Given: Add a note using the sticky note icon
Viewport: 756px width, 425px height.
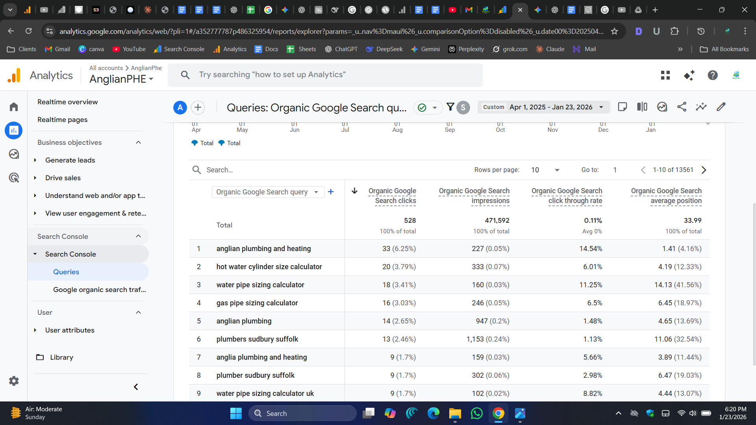Looking at the screenshot, I should coord(623,107).
